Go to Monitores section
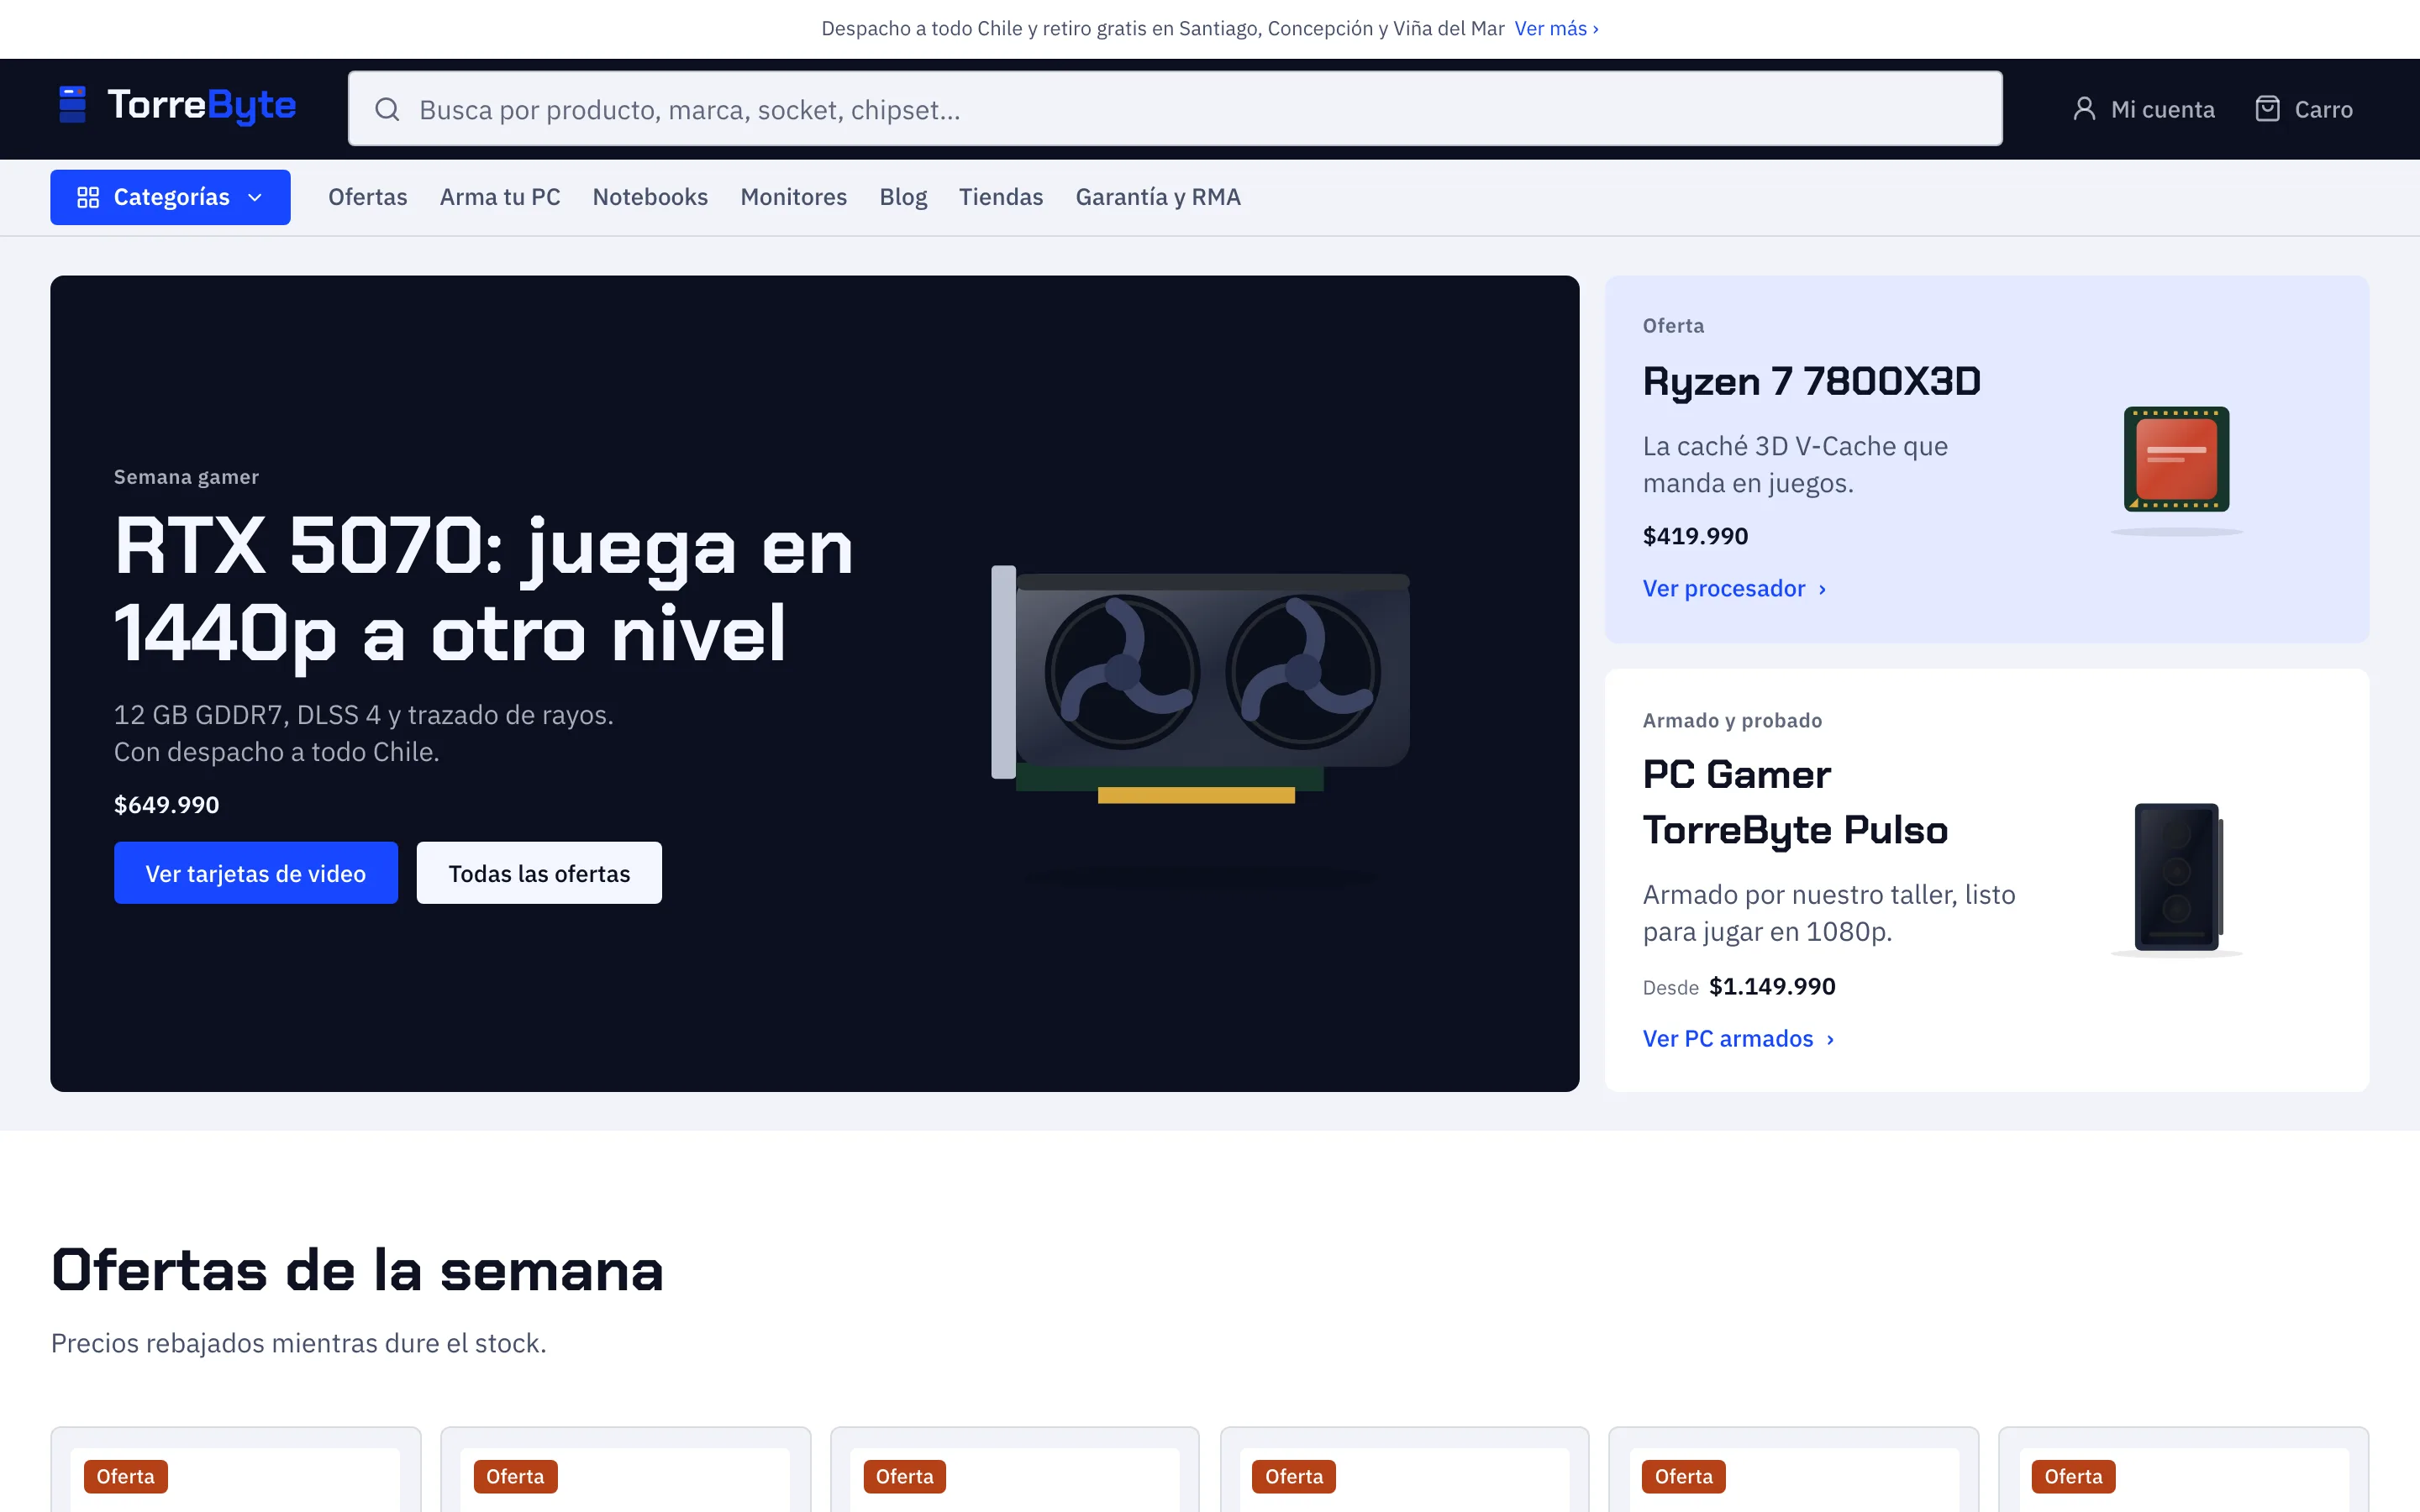2420x1512 pixels. [x=793, y=197]
